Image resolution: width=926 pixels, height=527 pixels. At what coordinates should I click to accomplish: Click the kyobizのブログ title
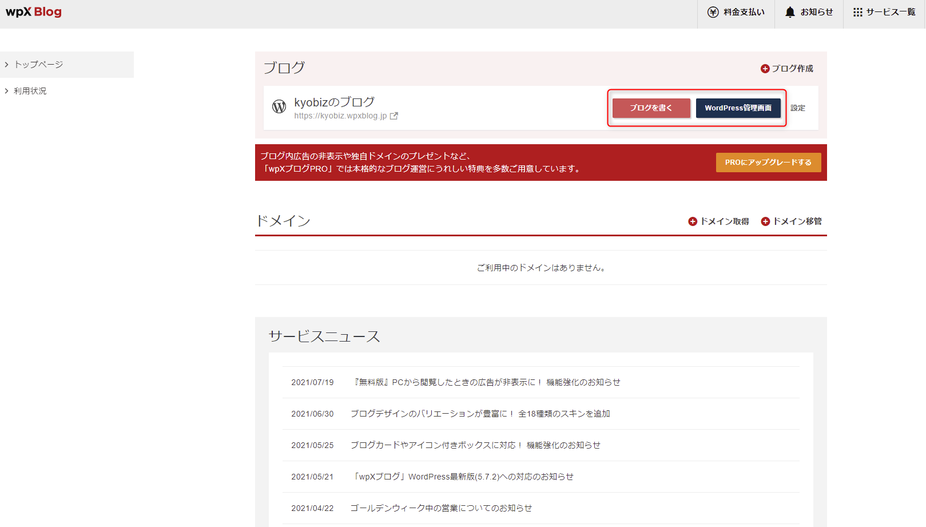click(x=335, y=102)
